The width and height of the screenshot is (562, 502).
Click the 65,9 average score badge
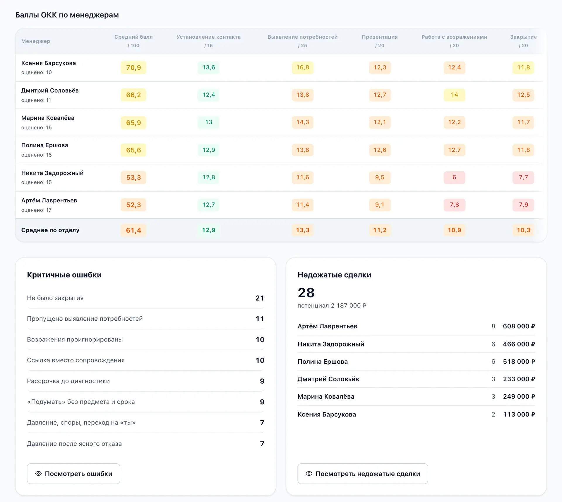point(133,122)
